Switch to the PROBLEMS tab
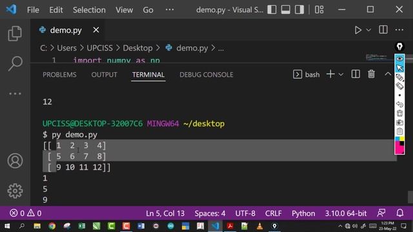 (59, 75)
